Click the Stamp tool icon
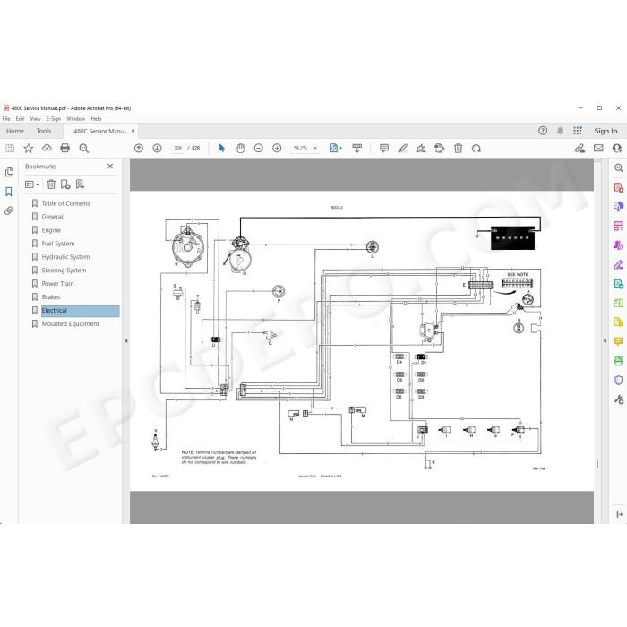 click(x=440, y=149)
